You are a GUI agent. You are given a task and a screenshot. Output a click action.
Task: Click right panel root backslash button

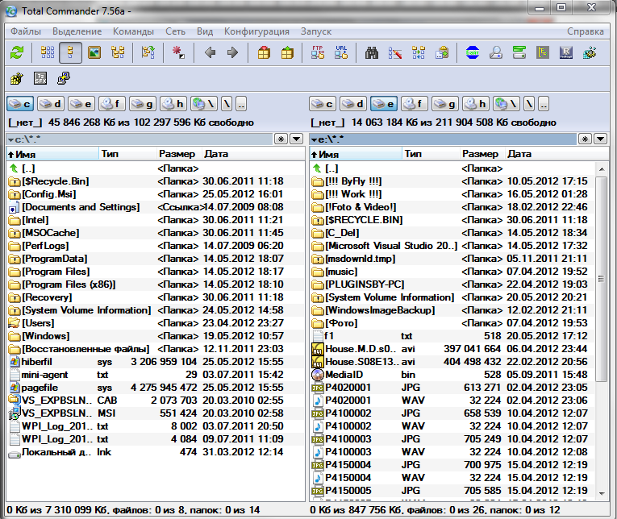point(529,104)
